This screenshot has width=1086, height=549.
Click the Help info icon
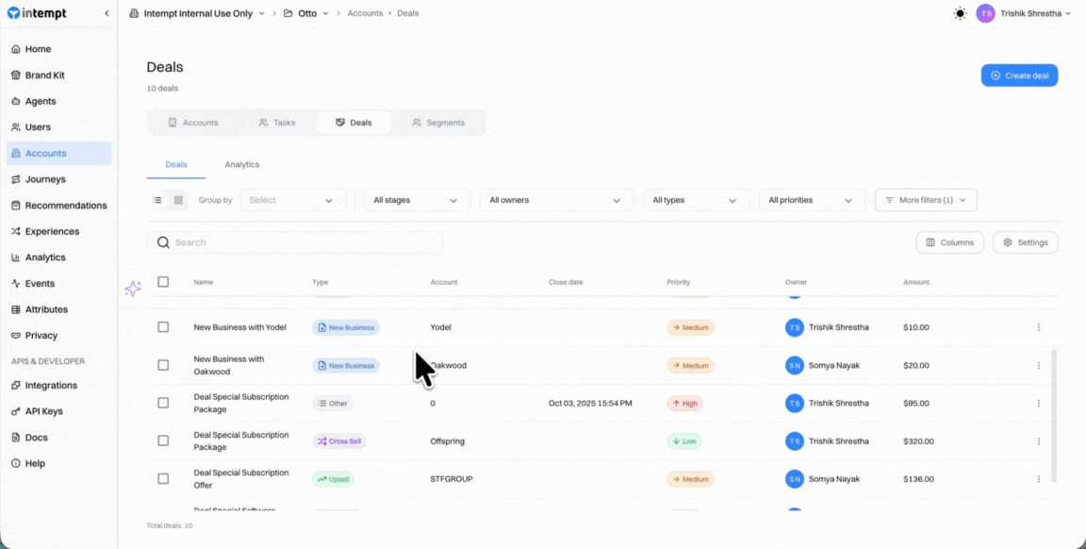click(x=16, y=463)
